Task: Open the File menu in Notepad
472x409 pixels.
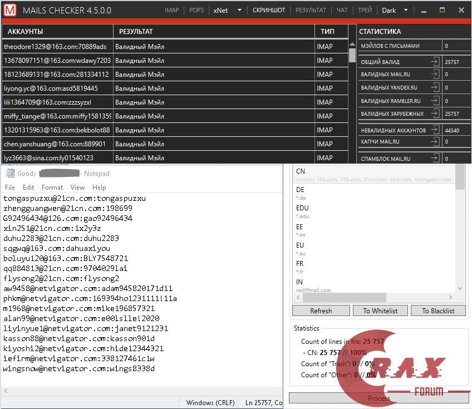Action: (x=10, y=188)
